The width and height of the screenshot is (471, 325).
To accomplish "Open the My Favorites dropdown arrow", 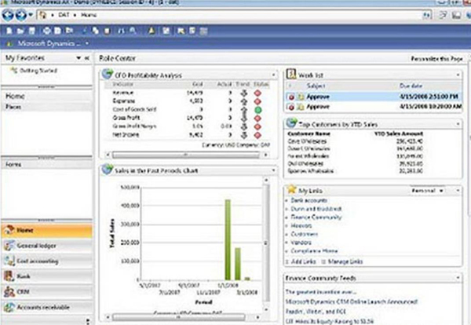I will click(x=78, y=58).
